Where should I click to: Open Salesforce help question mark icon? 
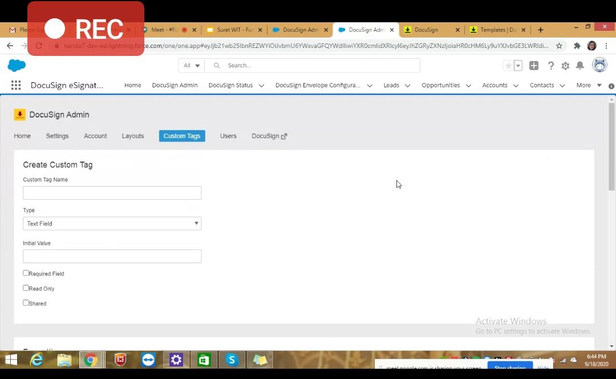pos(551,66)
